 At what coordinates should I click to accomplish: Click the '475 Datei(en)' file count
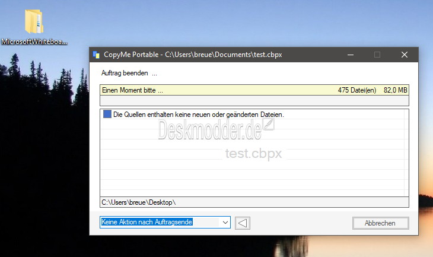coord(357,90)
